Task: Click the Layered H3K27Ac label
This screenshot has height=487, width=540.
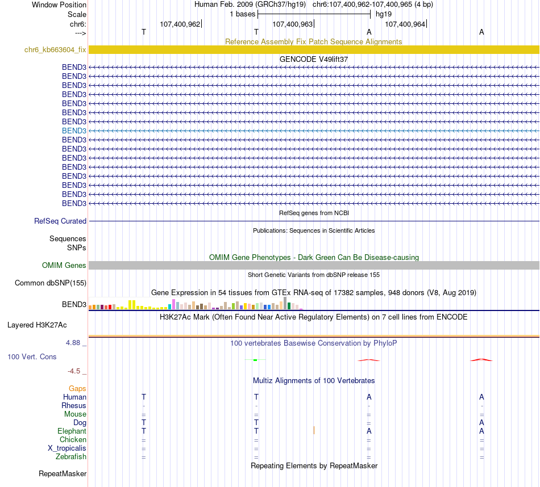Action: coord(37,325)
